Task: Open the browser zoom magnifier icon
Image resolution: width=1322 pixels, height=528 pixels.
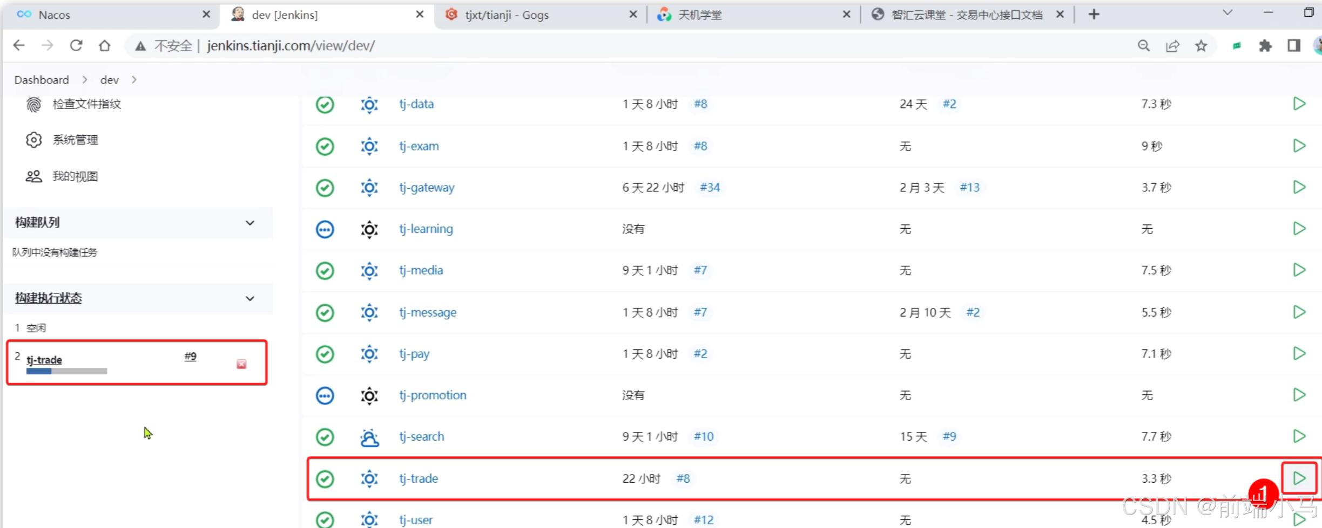Action: click(1143, 46)
